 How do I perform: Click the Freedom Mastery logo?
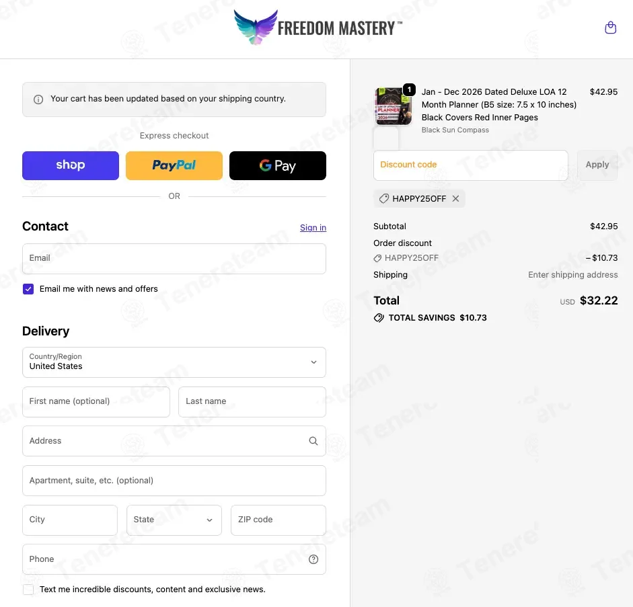coord(318,28)
